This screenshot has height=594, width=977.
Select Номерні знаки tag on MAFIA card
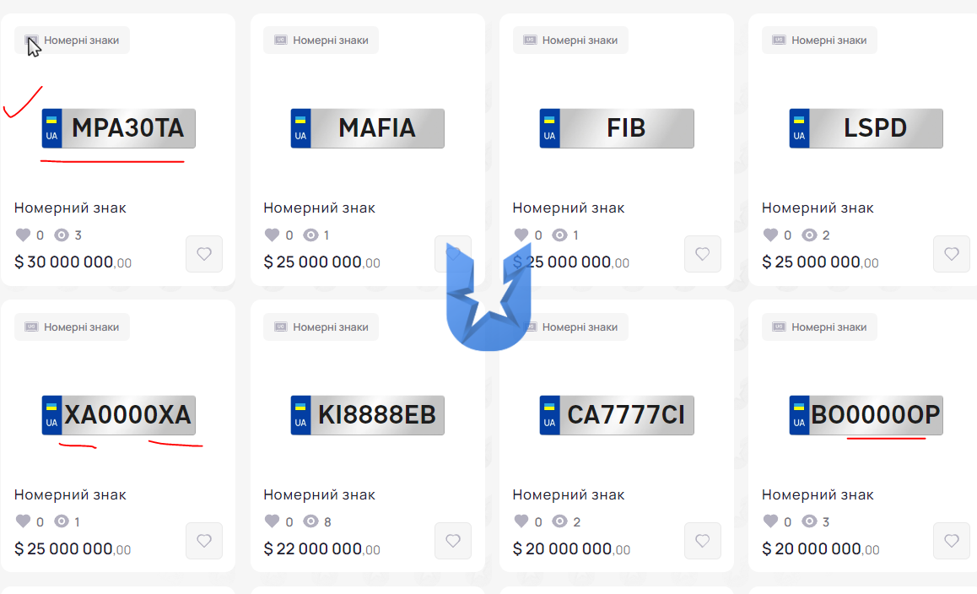click(x=321, y=40)
